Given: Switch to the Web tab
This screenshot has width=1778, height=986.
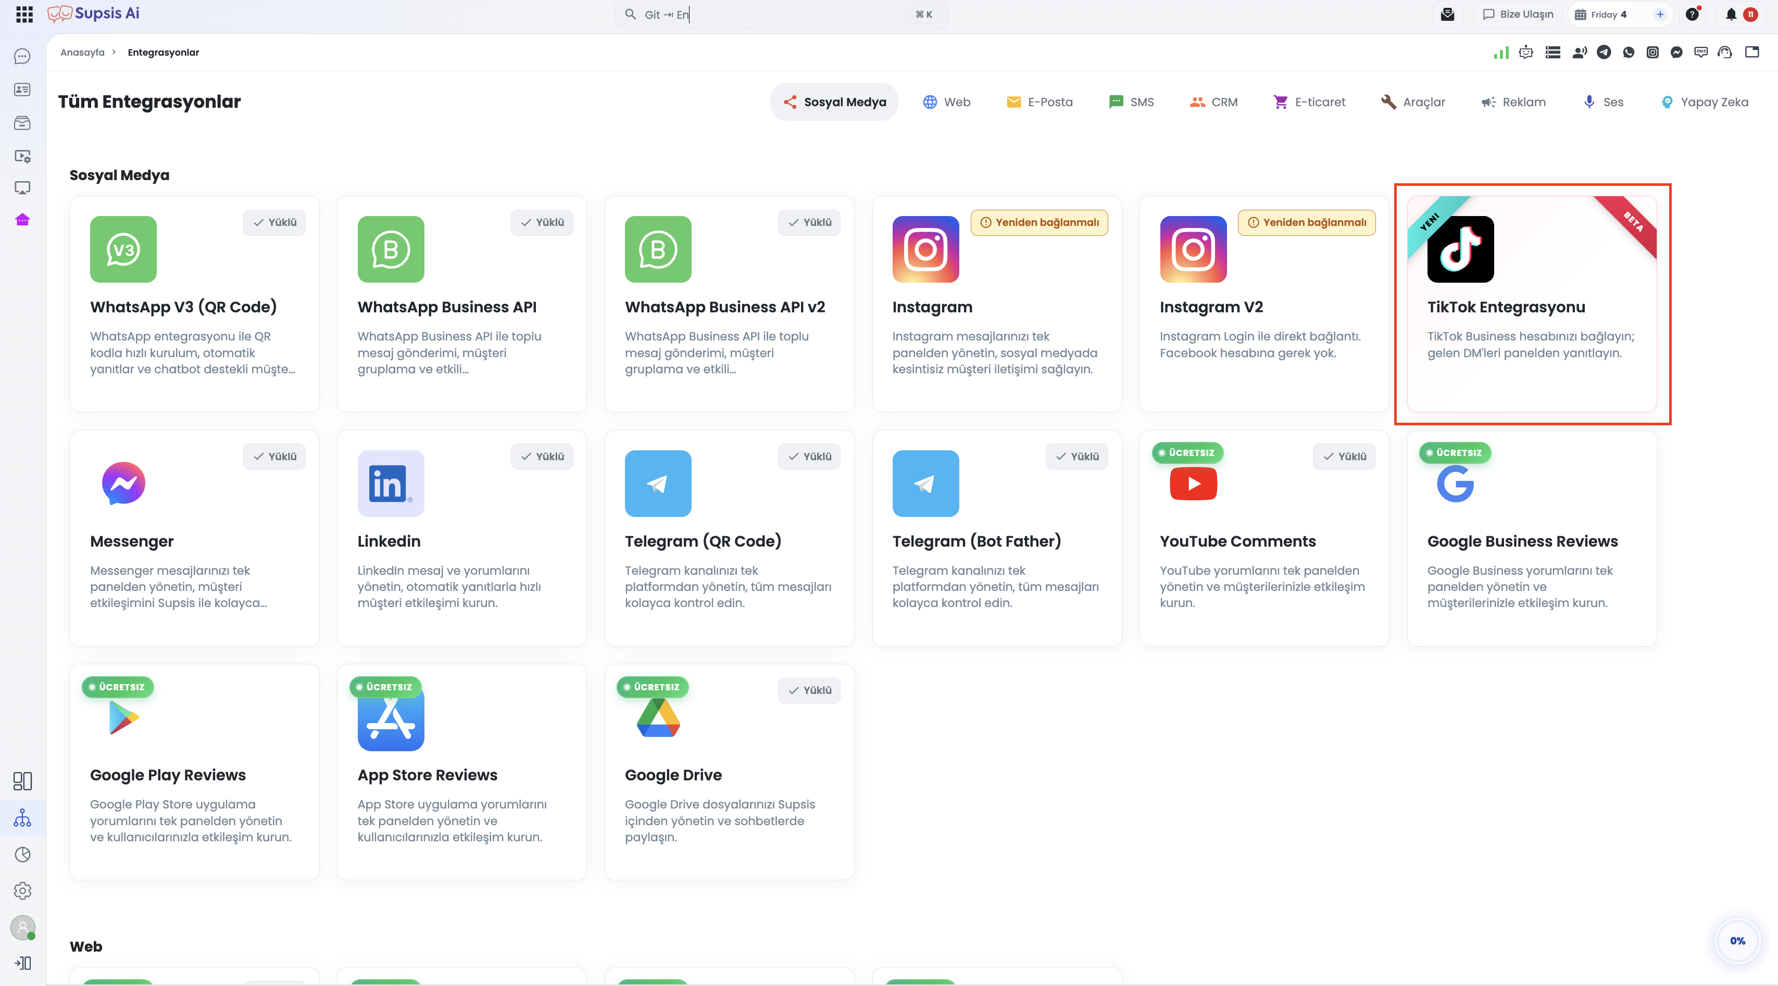Looking at the screenshot, I should (946, 102).
